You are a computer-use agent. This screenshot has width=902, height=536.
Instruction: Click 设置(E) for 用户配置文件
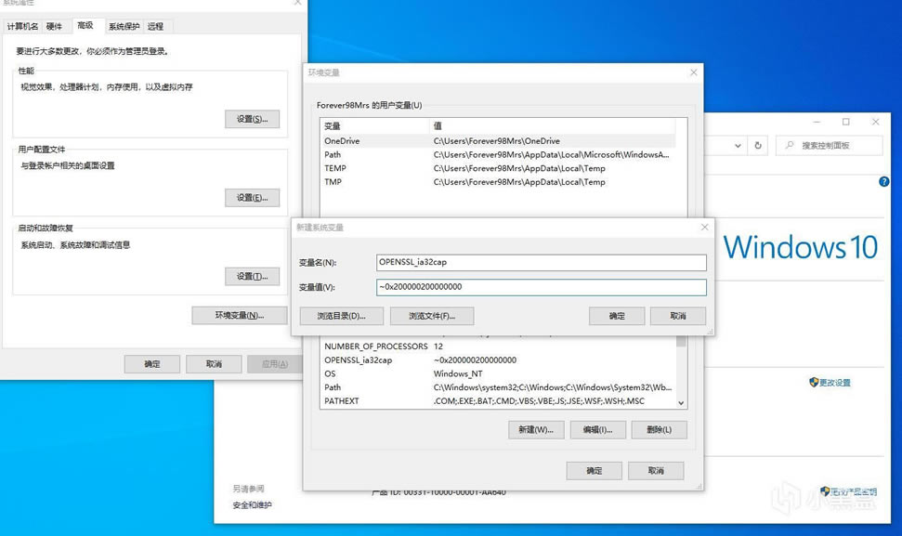point(252,198)
